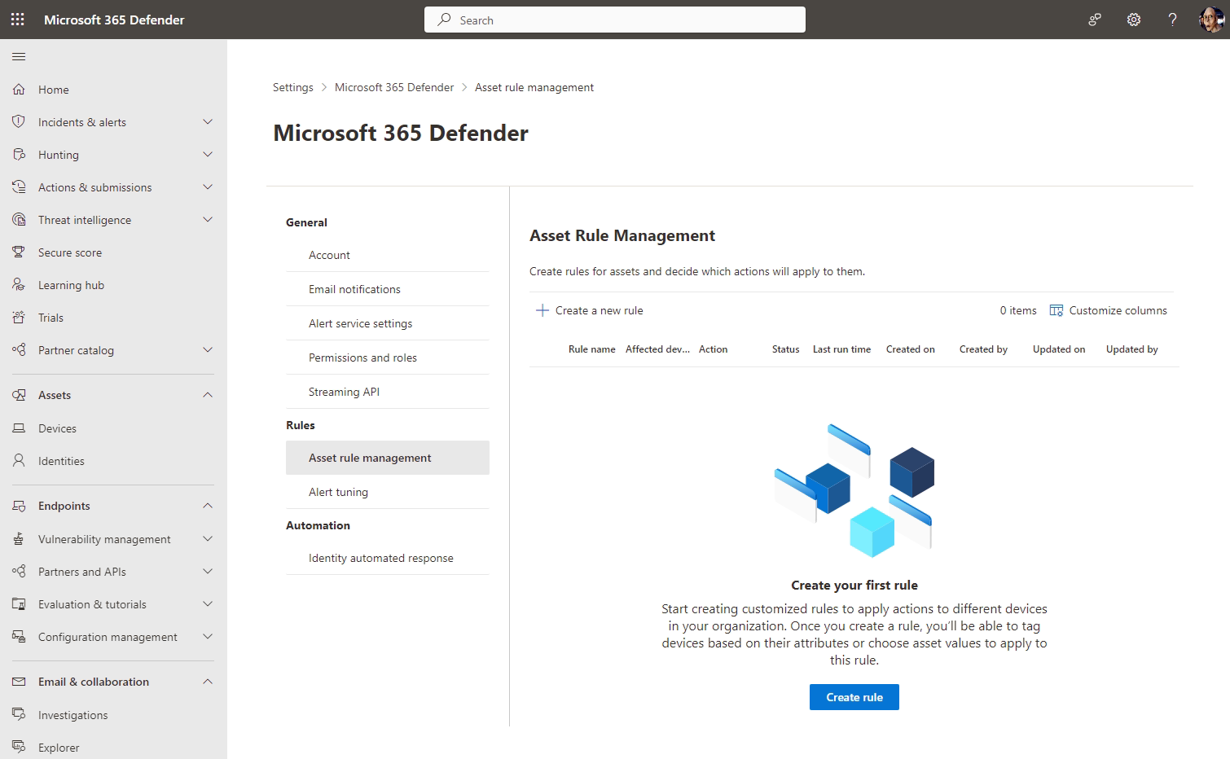Viewport: 1230px width, 759px height.
Task: Click the help question mark icon
Action: click(x=1172, y=20)
